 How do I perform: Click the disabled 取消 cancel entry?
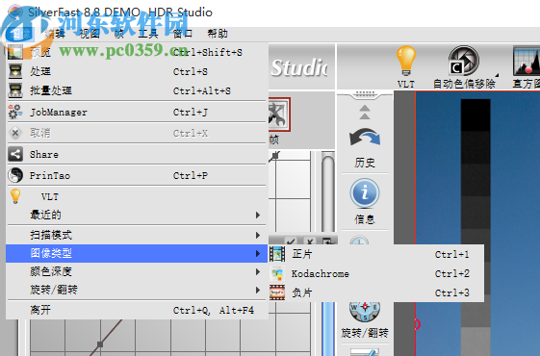[137, 133]
